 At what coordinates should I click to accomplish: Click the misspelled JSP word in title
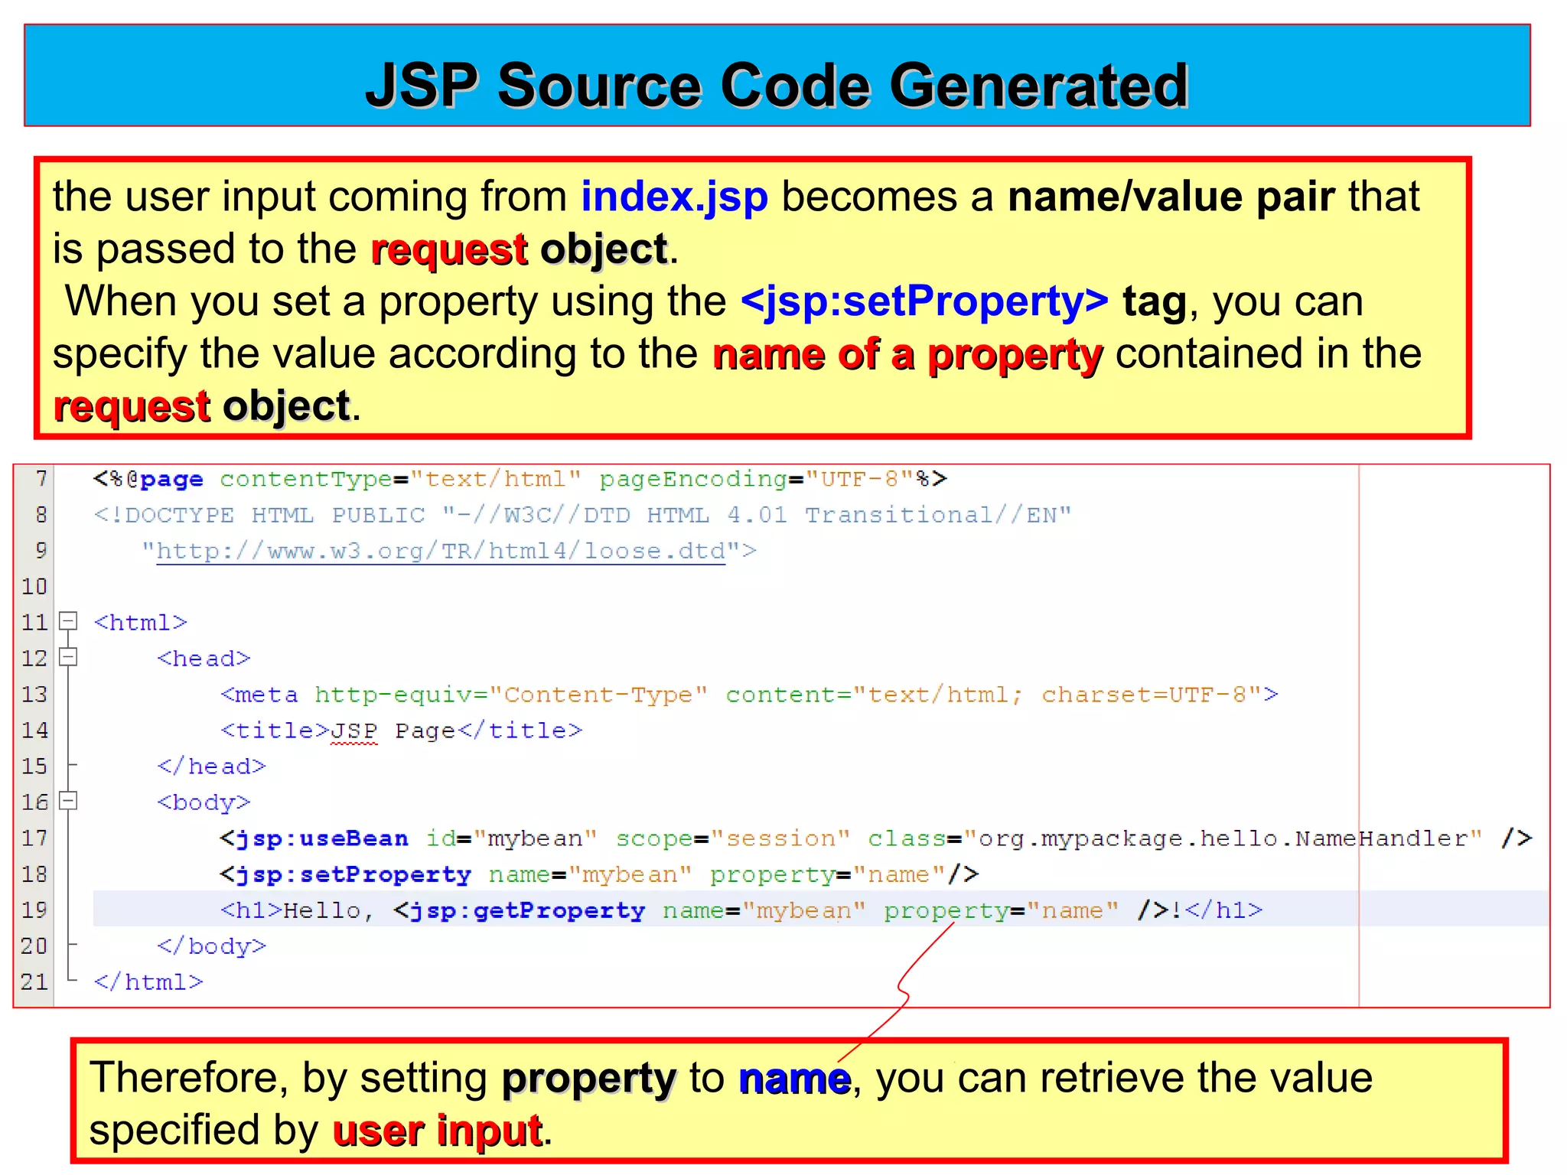click(x=354, y=731)
